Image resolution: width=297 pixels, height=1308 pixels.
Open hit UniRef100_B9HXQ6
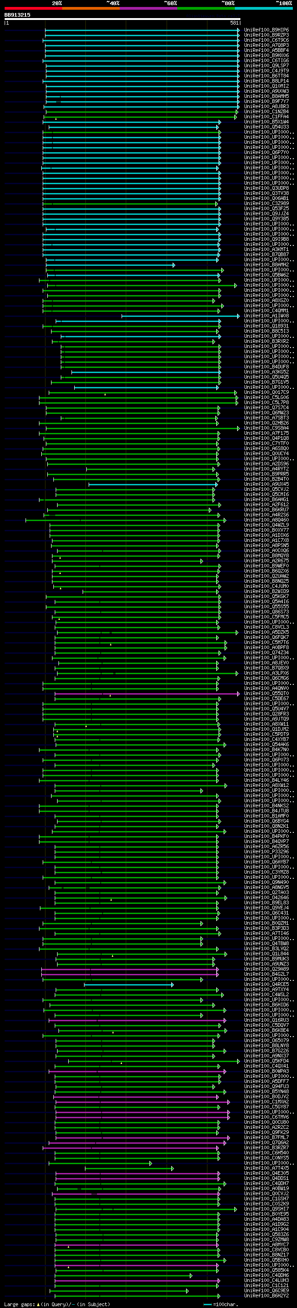click(266, 55)
